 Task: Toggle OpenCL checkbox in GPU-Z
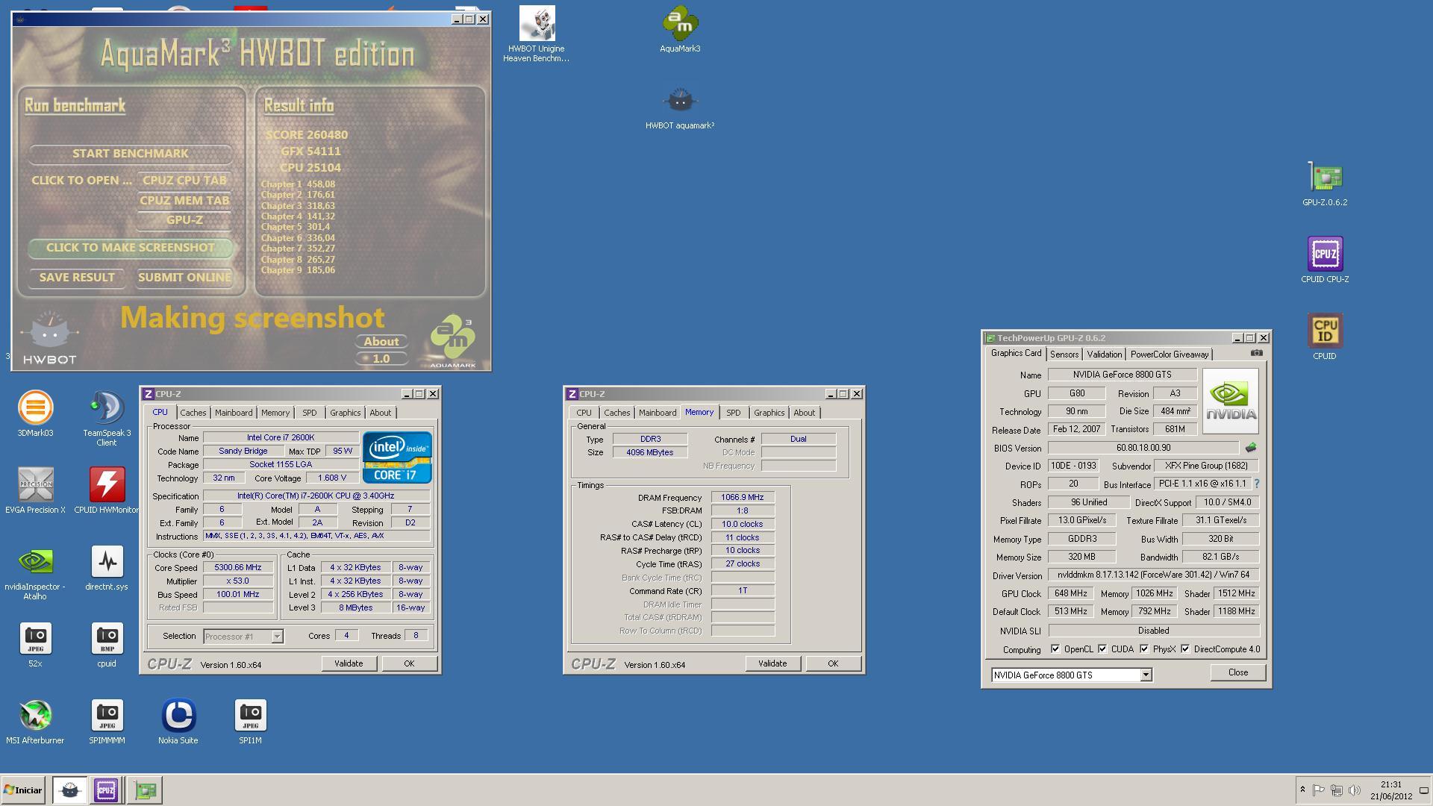tap(1055, 649)
